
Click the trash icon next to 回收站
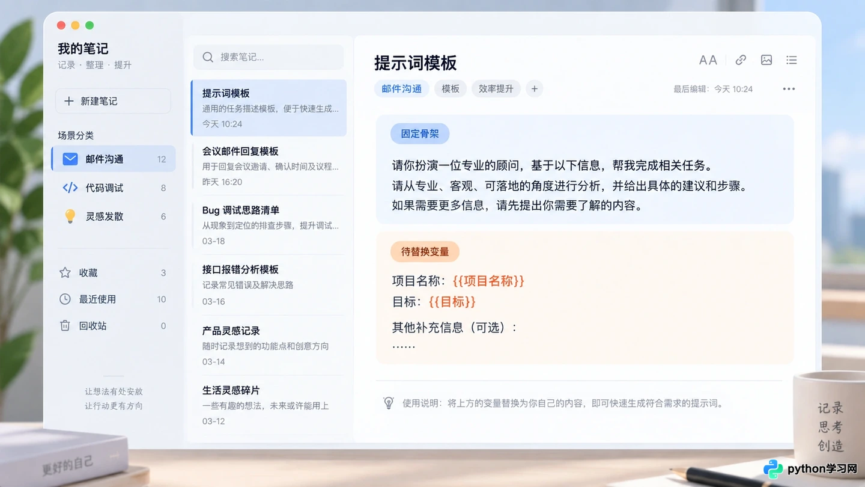(65, 325)
